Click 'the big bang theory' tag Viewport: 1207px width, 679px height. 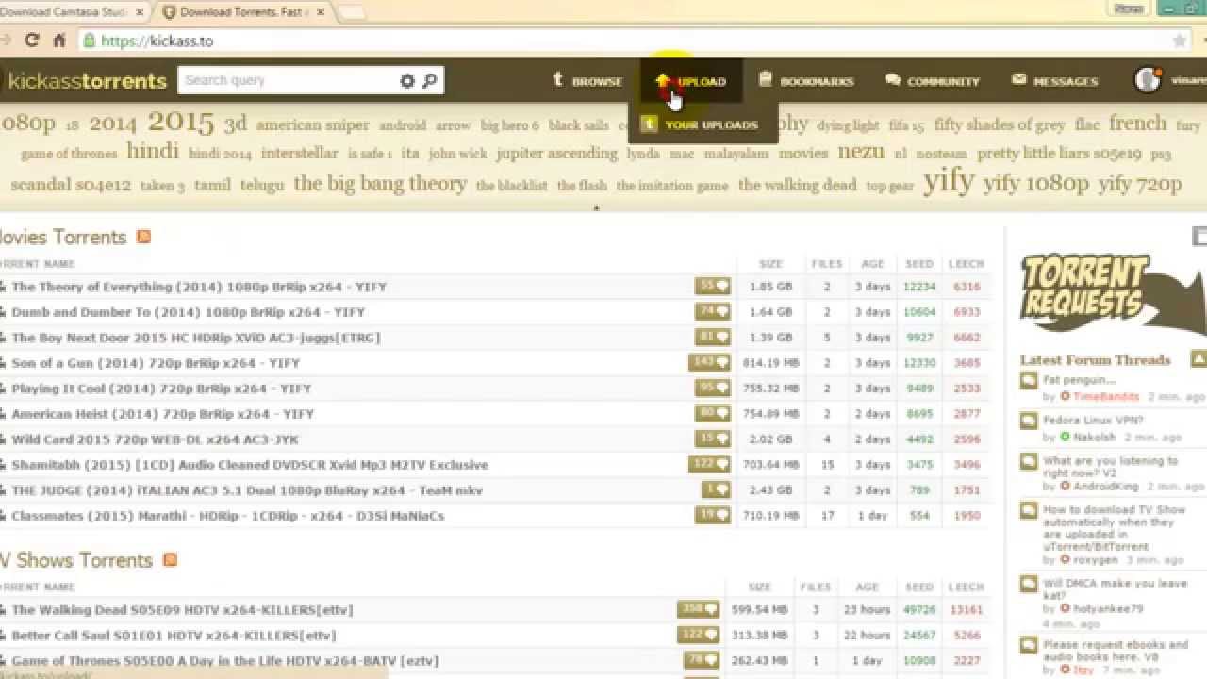[380, 183]
